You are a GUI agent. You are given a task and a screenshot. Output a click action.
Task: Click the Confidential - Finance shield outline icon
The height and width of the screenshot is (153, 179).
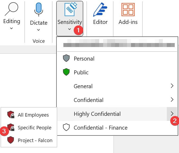pos(66,128)
